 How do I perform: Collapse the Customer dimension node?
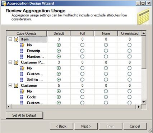pos(10,85)
